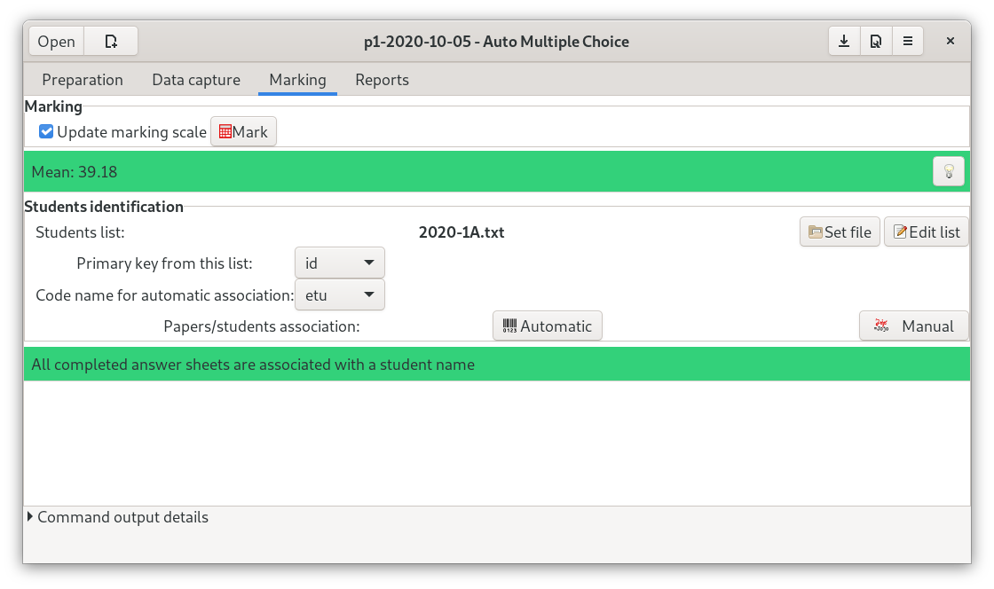Open the Code name dropdown showing etu
Viewport: 994px width, 589px height.
coord(339,295)
